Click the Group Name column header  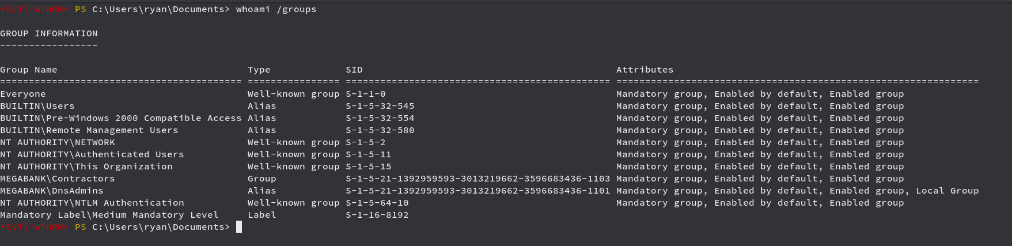[29, 70]
